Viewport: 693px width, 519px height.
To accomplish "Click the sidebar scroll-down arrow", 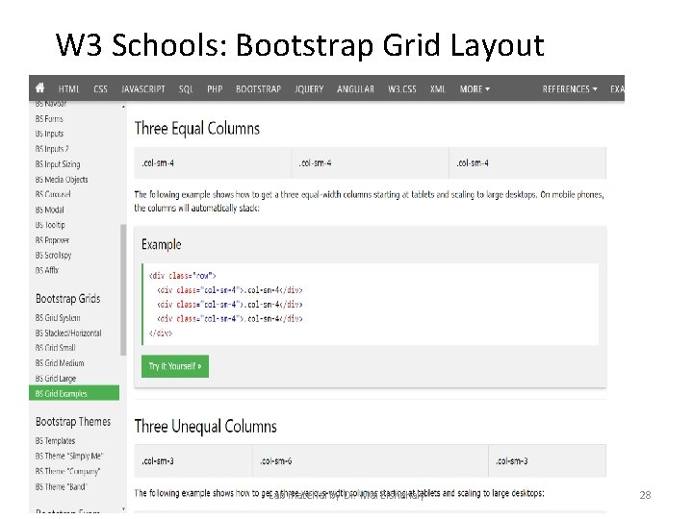I will click(123, 508).
